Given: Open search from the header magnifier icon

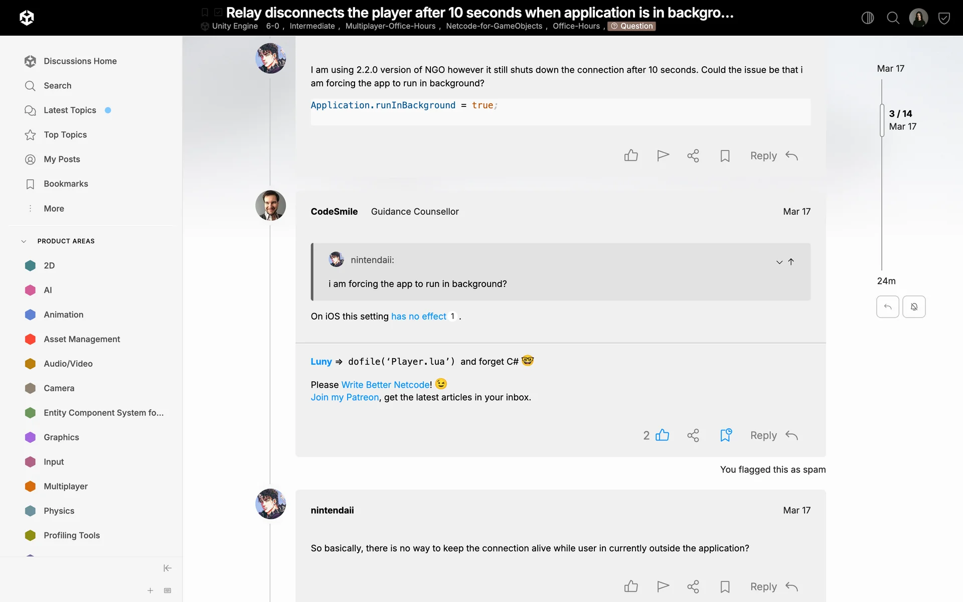Looking at the screenshot, I should click(x=893, y=18).
